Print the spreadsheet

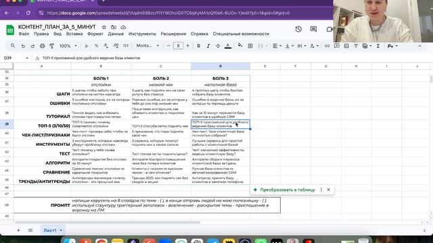(42, 46)
